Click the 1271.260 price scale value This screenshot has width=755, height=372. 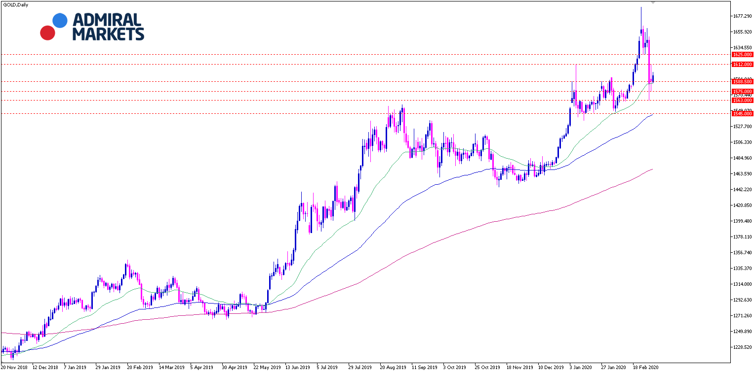(x=743, y=316)
